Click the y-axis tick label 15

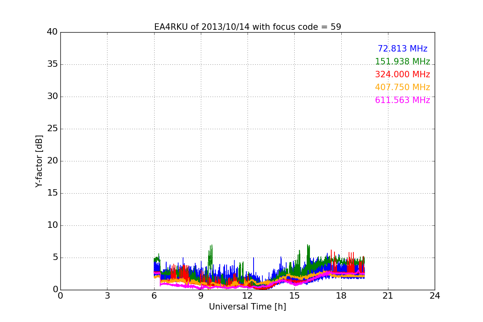click(52, 193)
